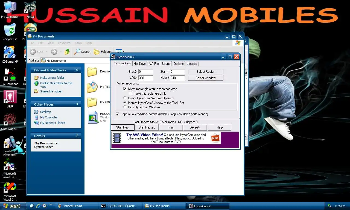Click the Play button in HyperCam
Viewport: 350px width, 210px height.
click(x=171, y=127)
